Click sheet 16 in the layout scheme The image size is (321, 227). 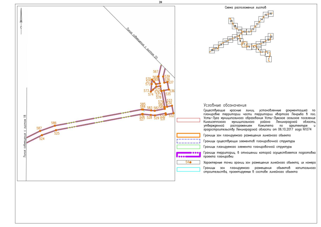coord(271,13)
